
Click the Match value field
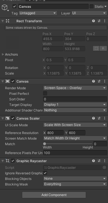(100, 144)
